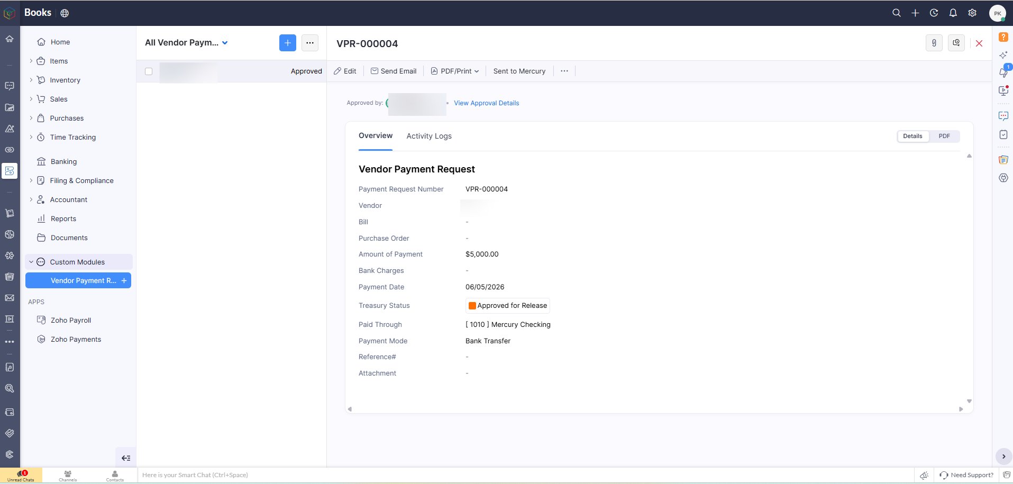Click Sent to Mercury button

click(x=519, y=71)
